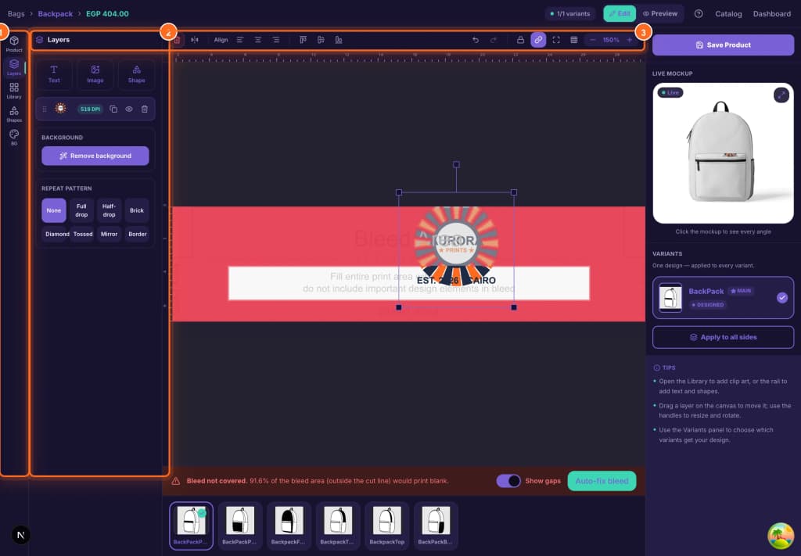
Task: Duplicate the layer using the copy icon
Action: tap(113, 109)
